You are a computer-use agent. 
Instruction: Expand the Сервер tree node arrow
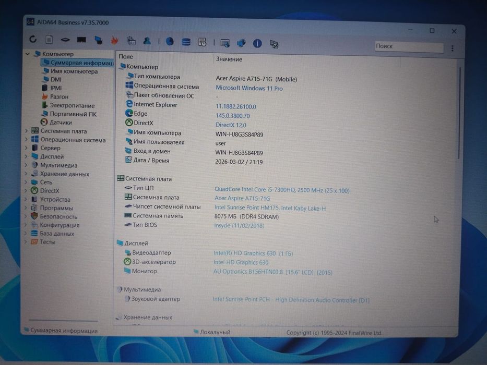coord(27,148)
